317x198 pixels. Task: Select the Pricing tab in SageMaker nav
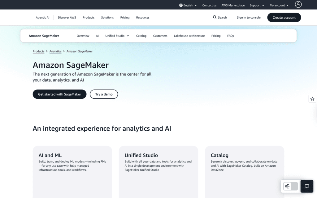(216, 36)
